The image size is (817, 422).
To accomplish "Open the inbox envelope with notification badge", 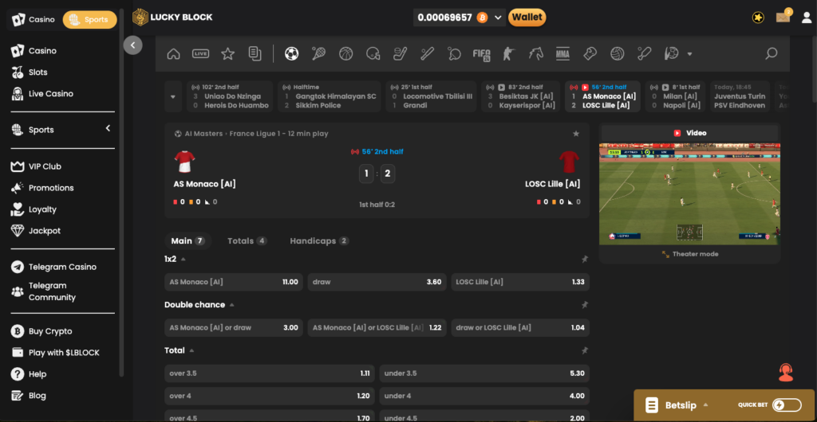I will (x=783, y=17).
